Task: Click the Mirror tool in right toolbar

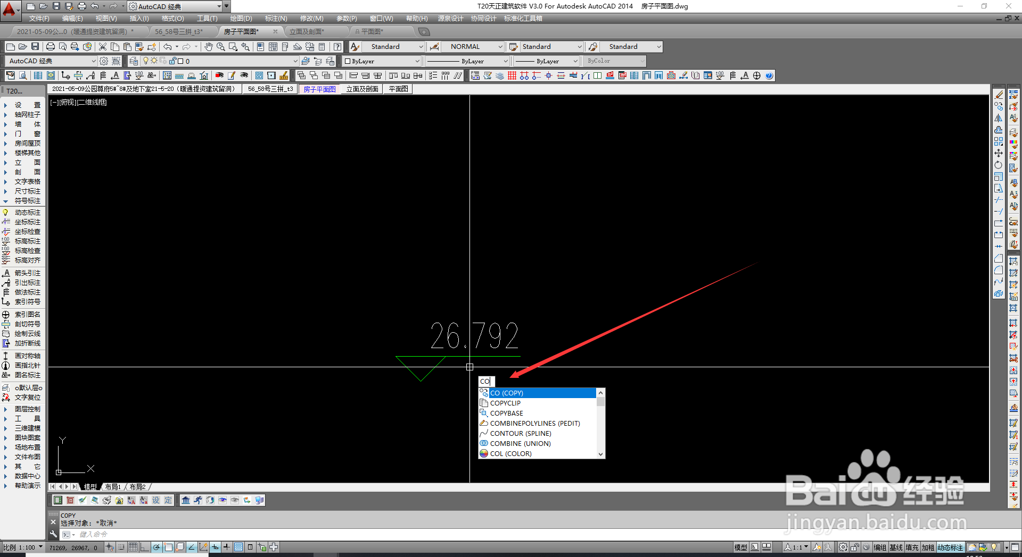Action: 999,118
